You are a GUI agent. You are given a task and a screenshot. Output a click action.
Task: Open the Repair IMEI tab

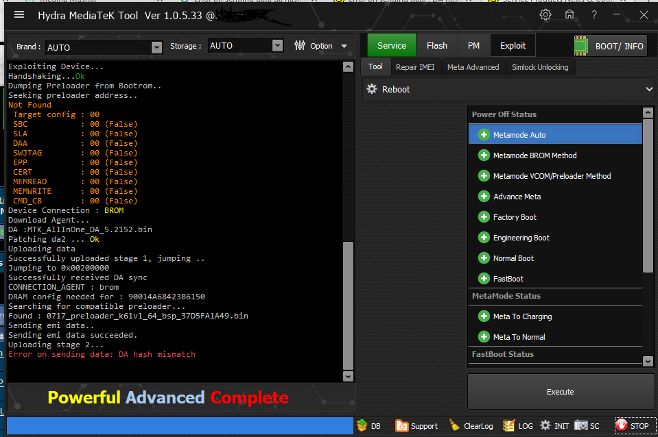(x=415, y=67)
